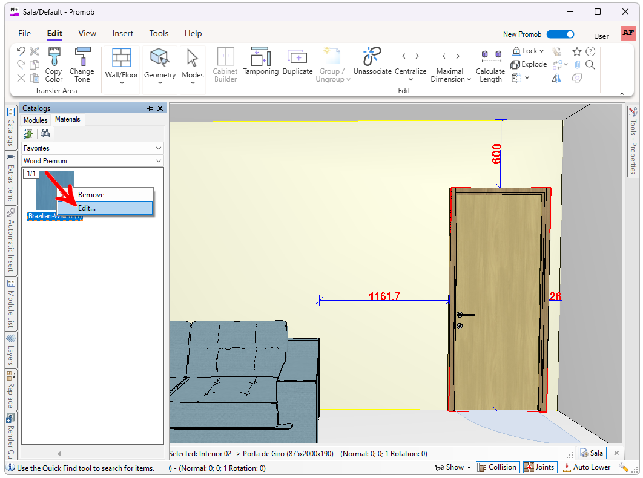643x478 pixels.
Task: Toggle the New Promob switch
Action: coord(559,34)
